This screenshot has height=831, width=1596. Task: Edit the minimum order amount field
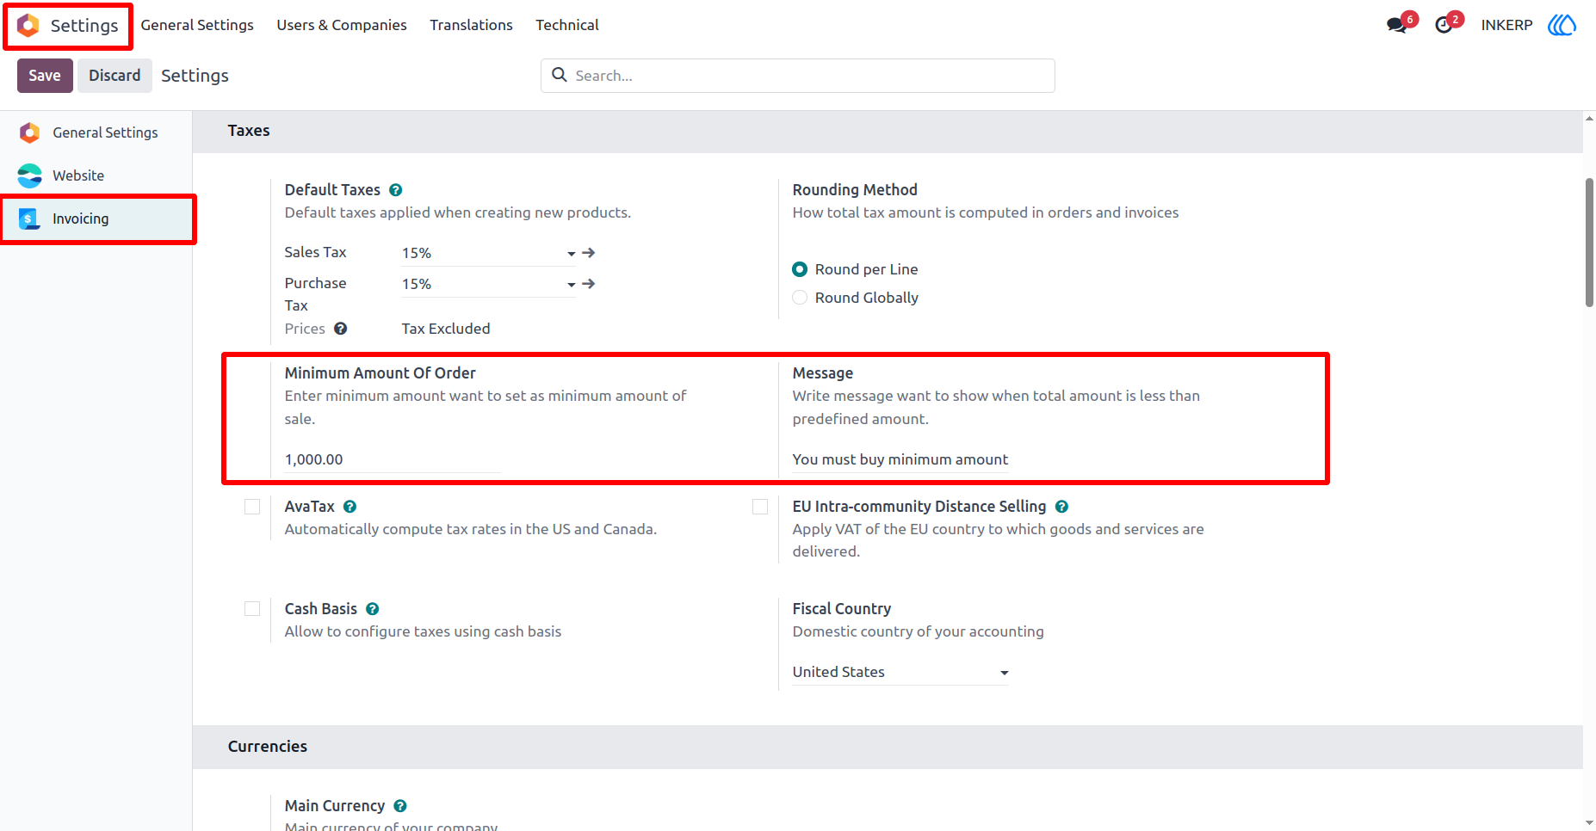tap(393, 459)
